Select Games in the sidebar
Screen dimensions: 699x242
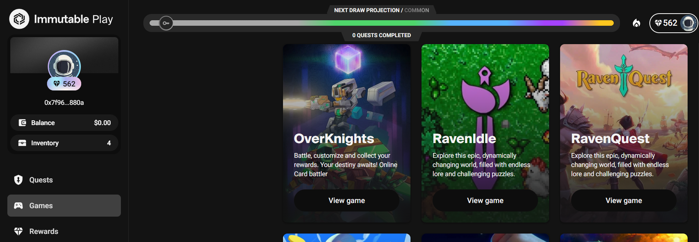pos(64,206)
